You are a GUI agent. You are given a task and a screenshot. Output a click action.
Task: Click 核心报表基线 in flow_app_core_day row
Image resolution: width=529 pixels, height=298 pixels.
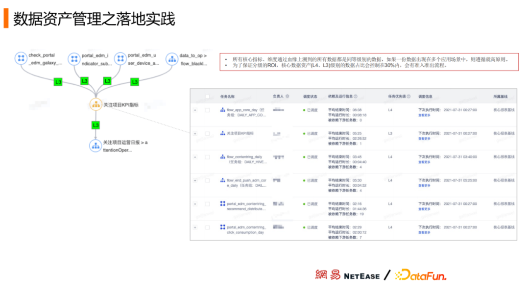point(504,110)
